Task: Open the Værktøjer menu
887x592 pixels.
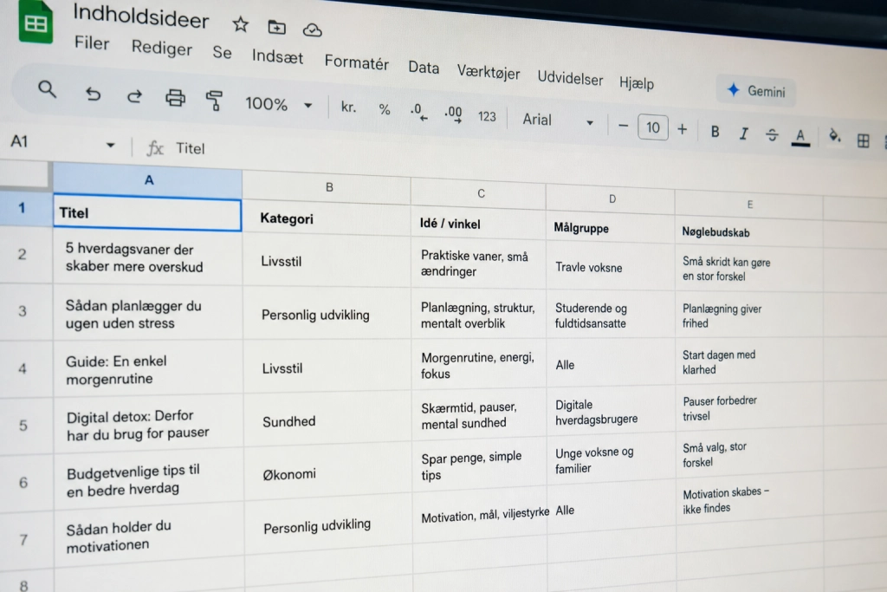Action: click(x=489, y=72)
